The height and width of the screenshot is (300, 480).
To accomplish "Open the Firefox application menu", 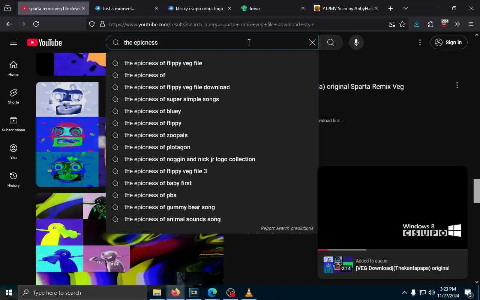I will (x=471, y=24).
